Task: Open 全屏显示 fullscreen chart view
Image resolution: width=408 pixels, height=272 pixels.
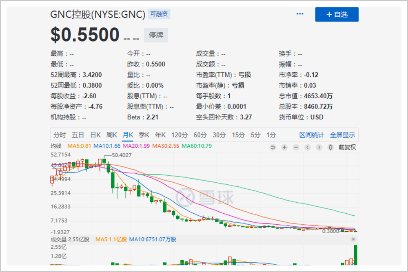Action: (342, 135)
